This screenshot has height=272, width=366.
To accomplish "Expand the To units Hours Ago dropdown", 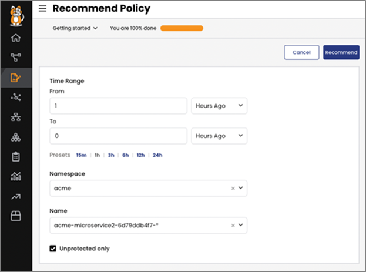I will (x=219, y=136).
